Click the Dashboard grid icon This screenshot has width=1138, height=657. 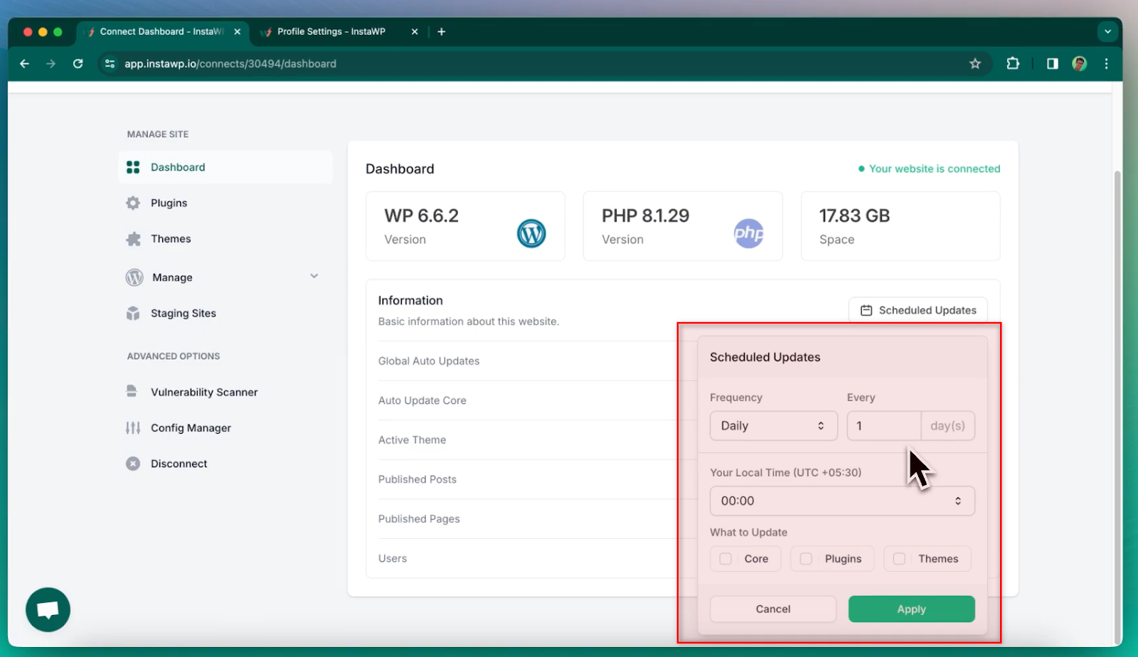pyautogui.click(x=133, y=167)
